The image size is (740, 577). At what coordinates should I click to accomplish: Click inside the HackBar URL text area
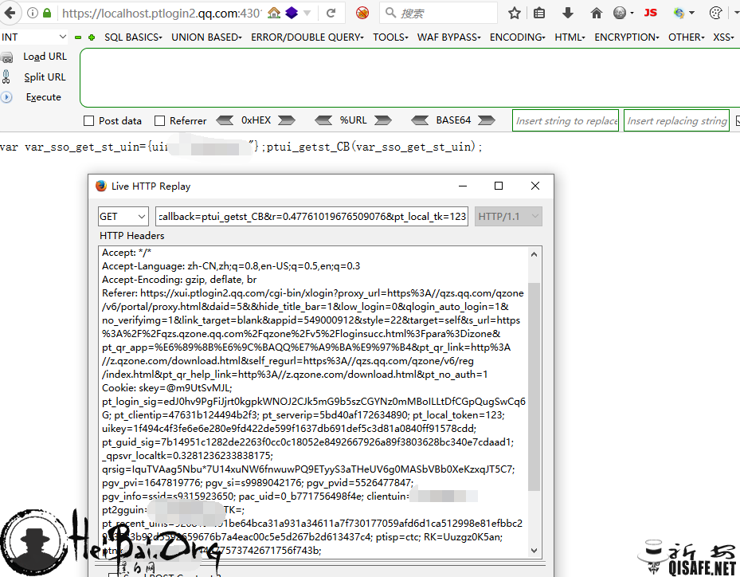point(409,78)
